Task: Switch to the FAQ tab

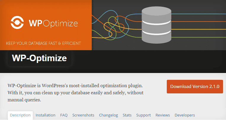Action: [64, 115]
